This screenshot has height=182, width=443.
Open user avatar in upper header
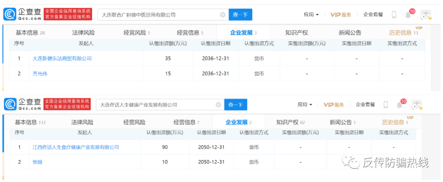pyautogui.click(x=426, y=15)
